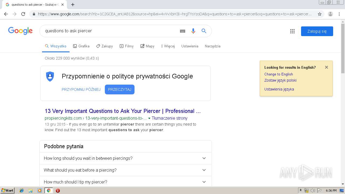
Task: Open a new browser tab with plus
Action: (73, 5)
